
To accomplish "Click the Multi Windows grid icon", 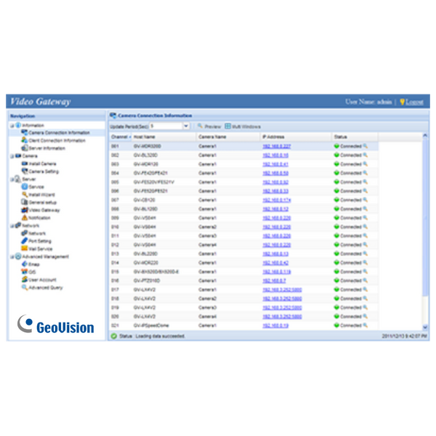I will (227, 126).
